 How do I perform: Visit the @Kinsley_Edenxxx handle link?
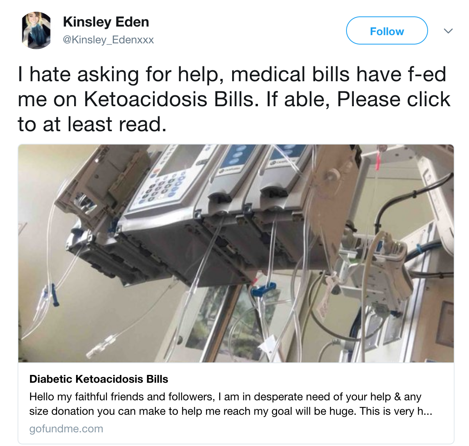pyautogui.click(x=108, y=40)
